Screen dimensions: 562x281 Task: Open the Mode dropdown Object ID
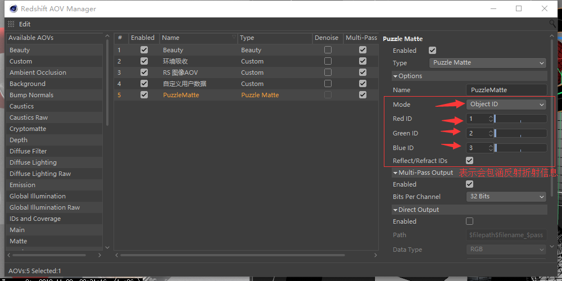tap(506, 105)
